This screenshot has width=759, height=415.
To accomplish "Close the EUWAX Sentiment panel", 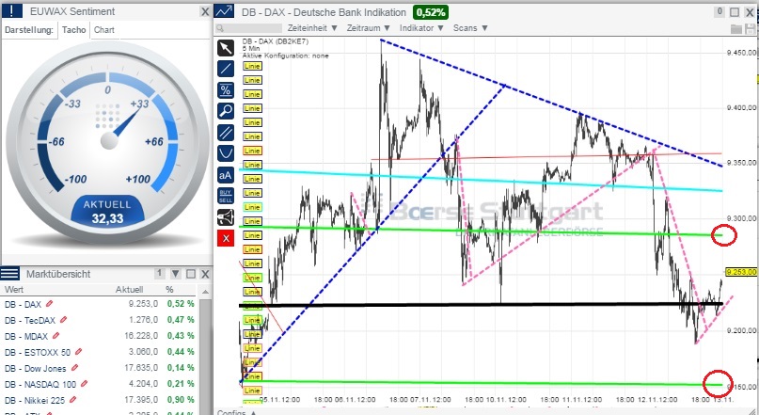I will 205,11.
